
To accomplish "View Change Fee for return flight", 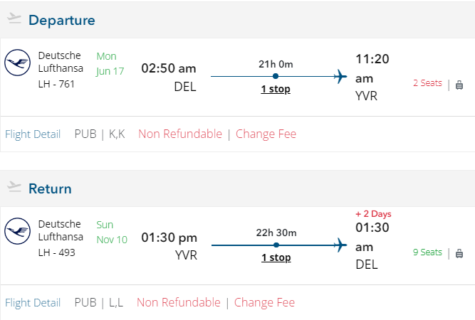I will (264, 302).
